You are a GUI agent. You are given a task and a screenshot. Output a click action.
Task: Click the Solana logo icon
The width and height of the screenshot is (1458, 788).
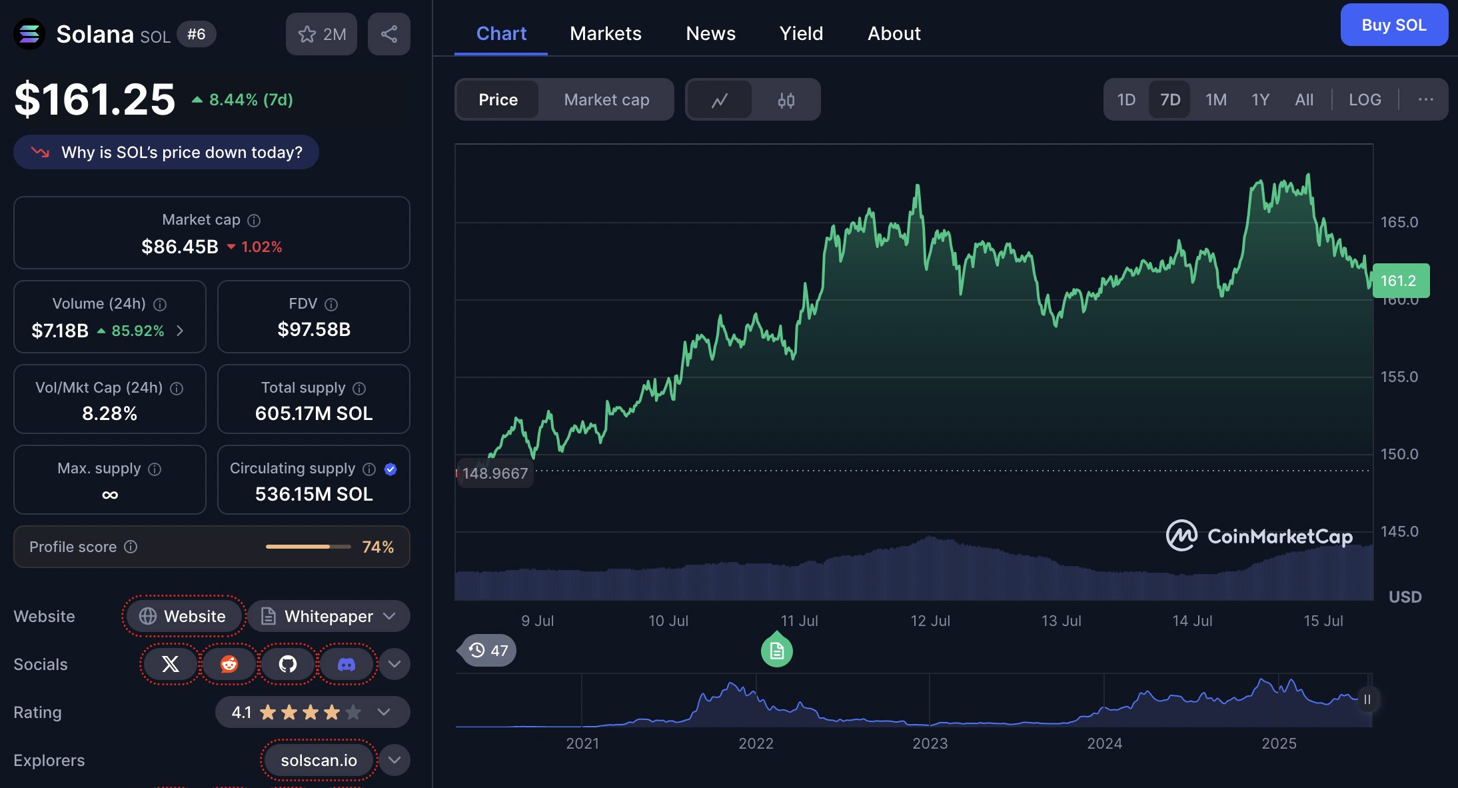[x=29, y=34]
